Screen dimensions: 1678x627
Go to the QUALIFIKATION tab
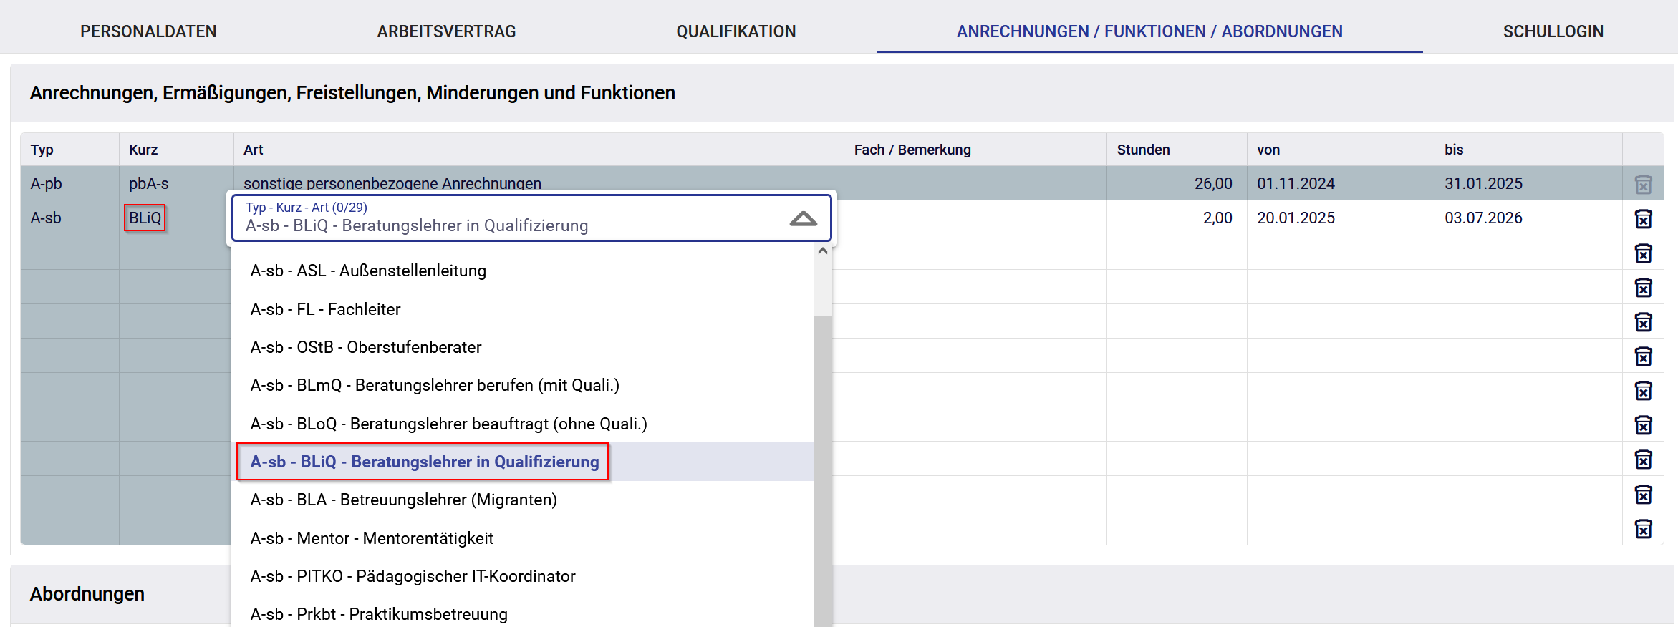click(x=736, y=31)
